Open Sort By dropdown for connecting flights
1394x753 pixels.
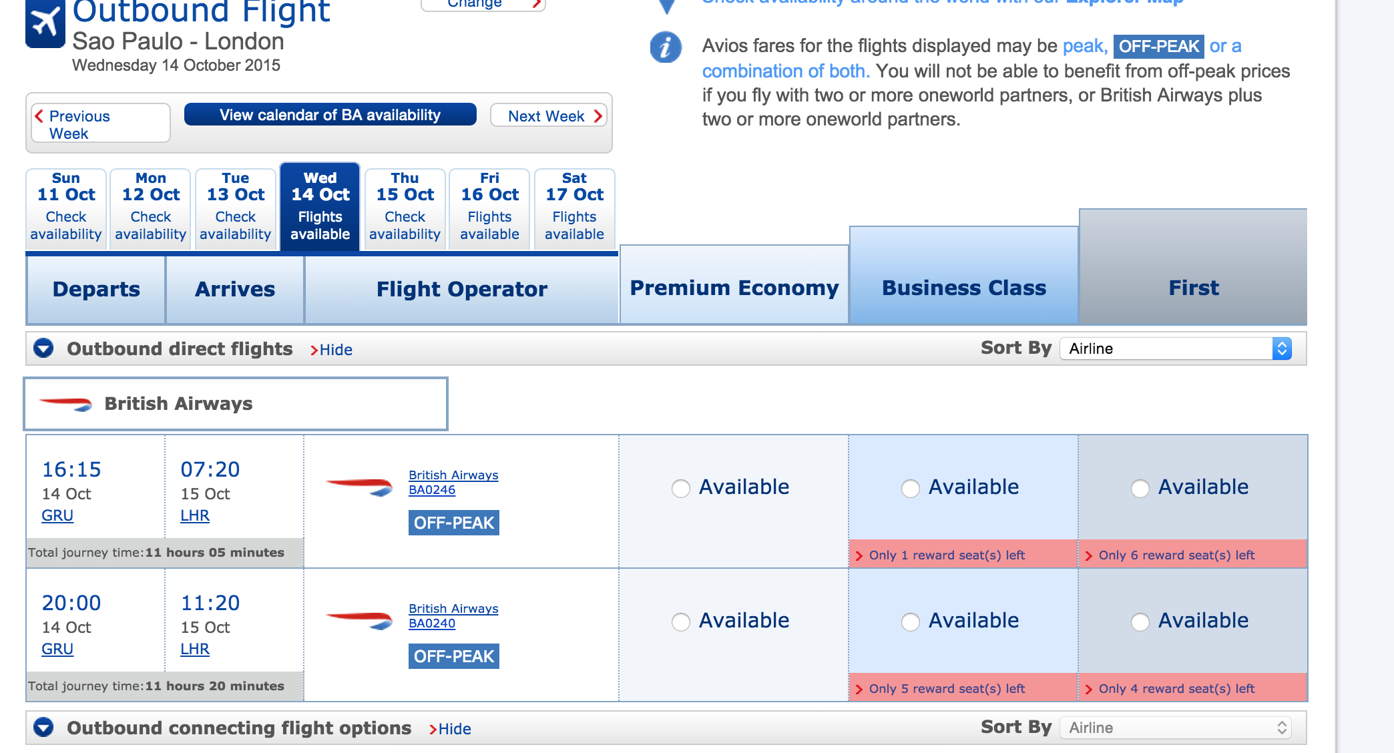(x=1176, y=728)
